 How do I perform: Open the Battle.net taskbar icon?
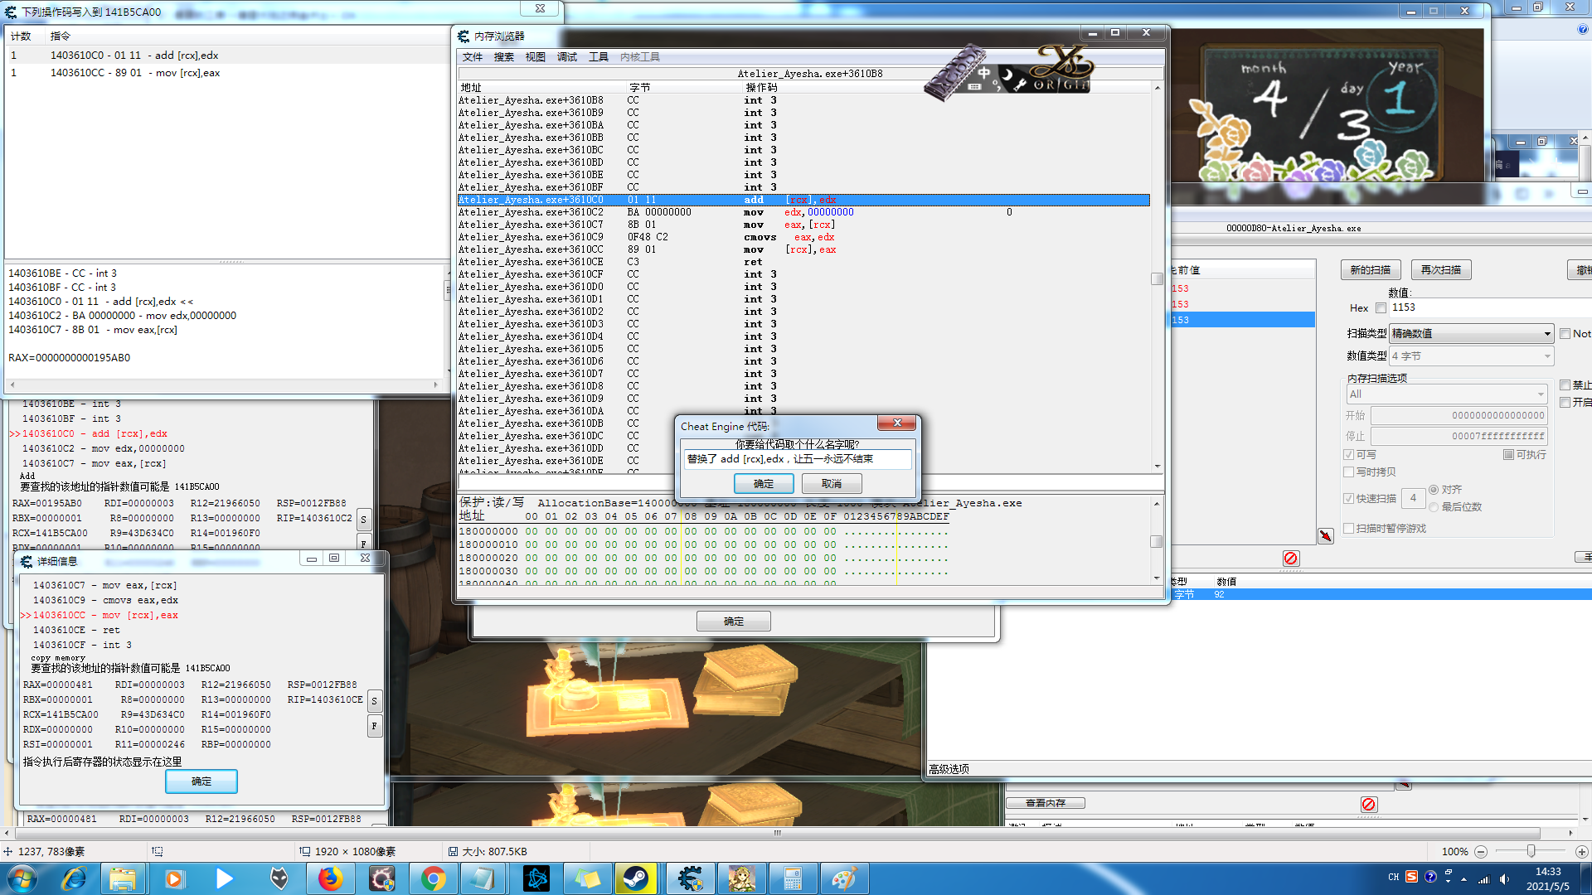tap(536, 878)
